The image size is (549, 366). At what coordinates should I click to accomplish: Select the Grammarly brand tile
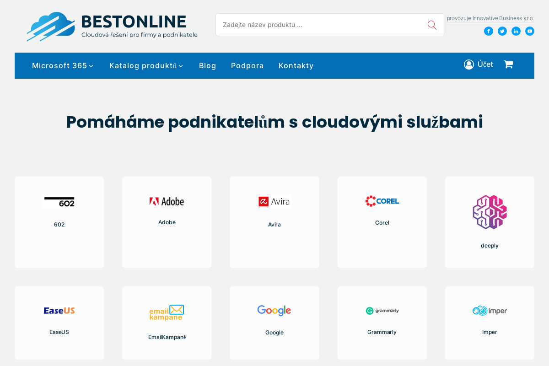[x=382, y=323]
